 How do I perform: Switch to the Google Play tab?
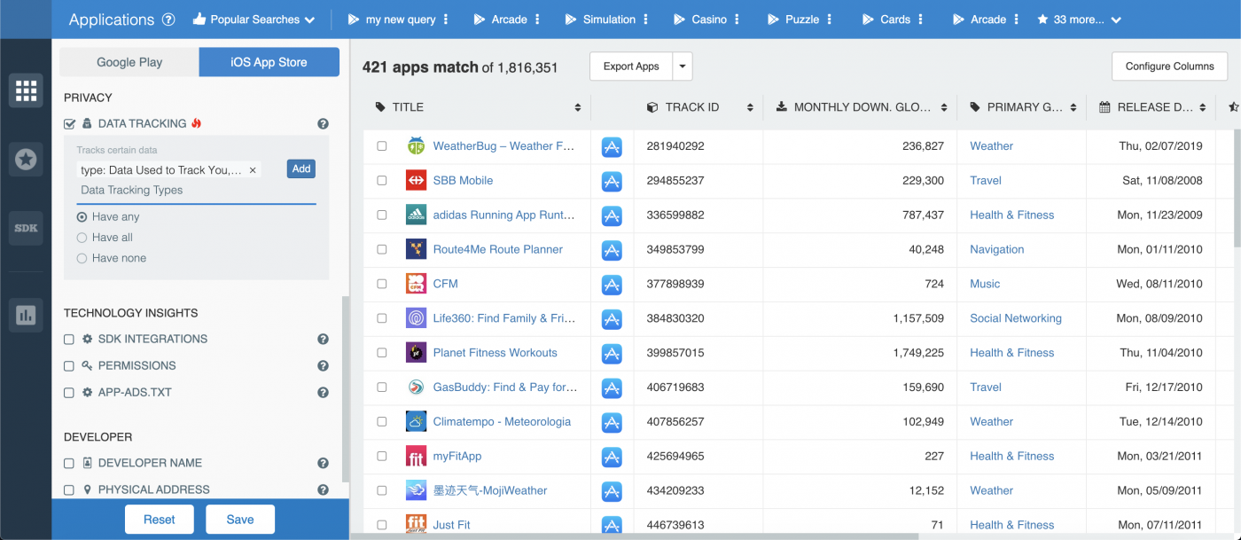pos(129,62)
